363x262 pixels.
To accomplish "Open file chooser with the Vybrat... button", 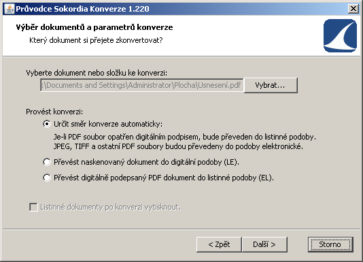I will coord(271,85).
